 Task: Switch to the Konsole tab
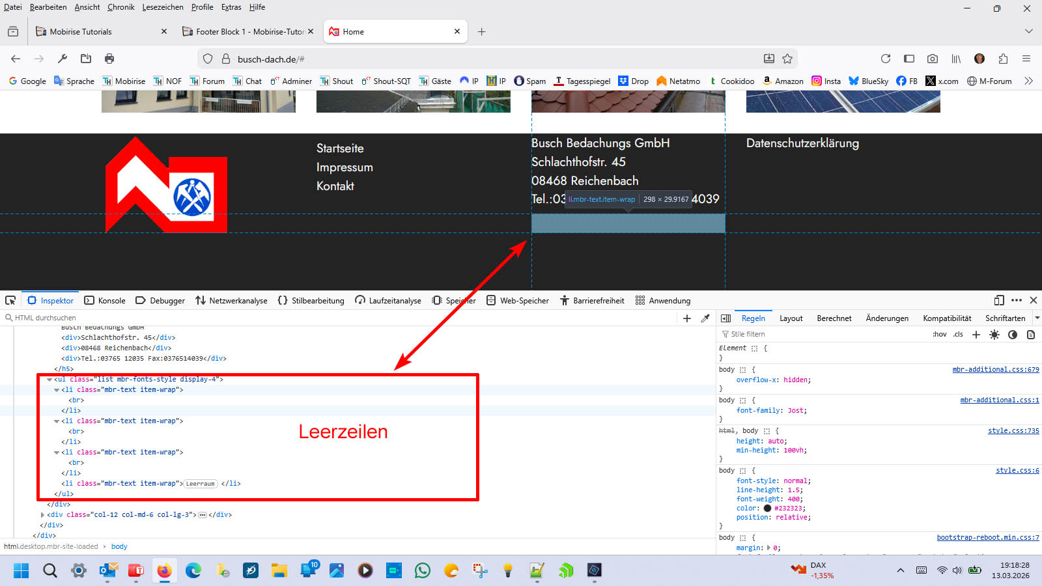click(105, 300)
